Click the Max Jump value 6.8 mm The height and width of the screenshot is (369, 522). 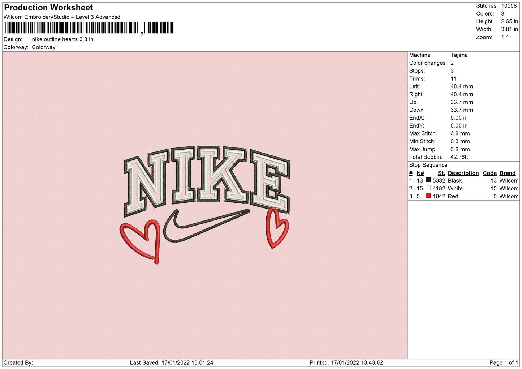(460, 149)
